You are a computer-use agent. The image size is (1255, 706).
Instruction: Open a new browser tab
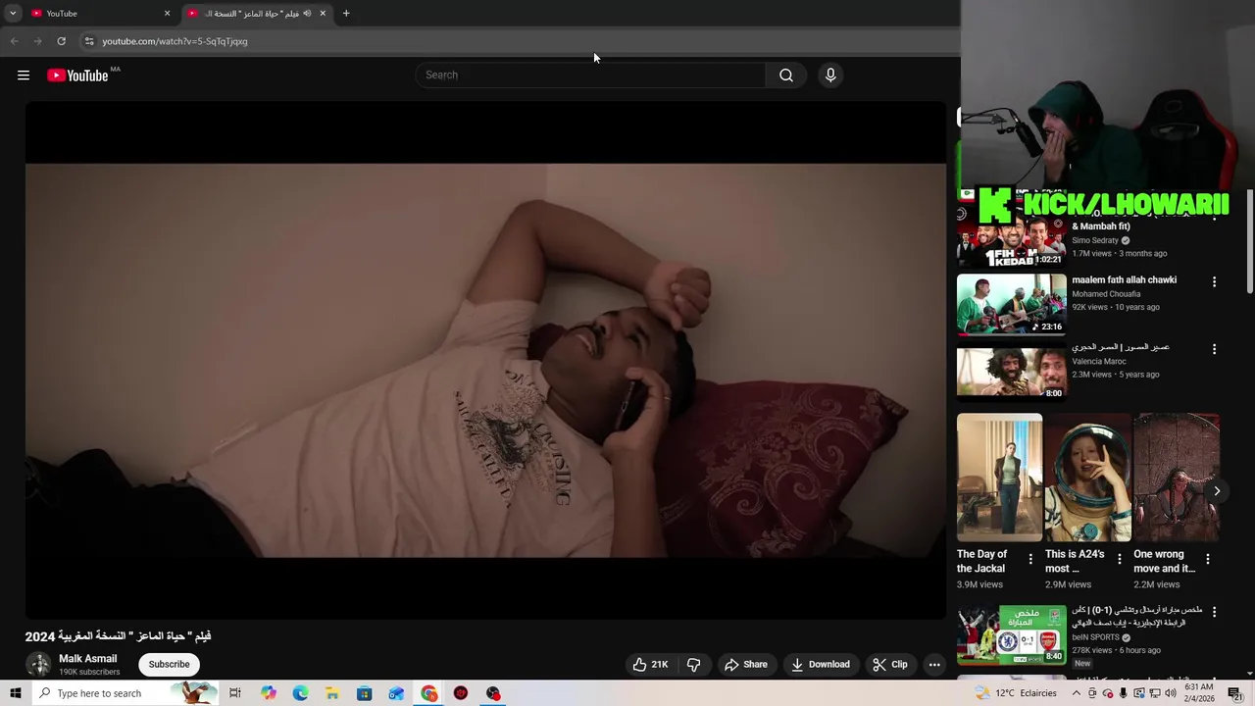(346, 14)
